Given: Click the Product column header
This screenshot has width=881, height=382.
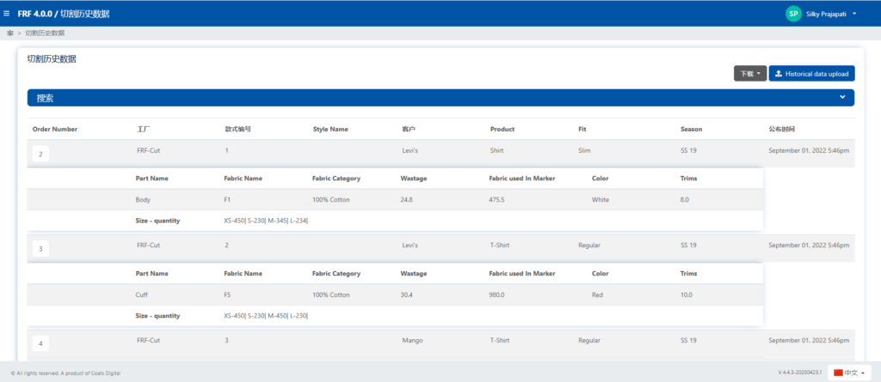Looking at the screenshot, I should (502, 130).
